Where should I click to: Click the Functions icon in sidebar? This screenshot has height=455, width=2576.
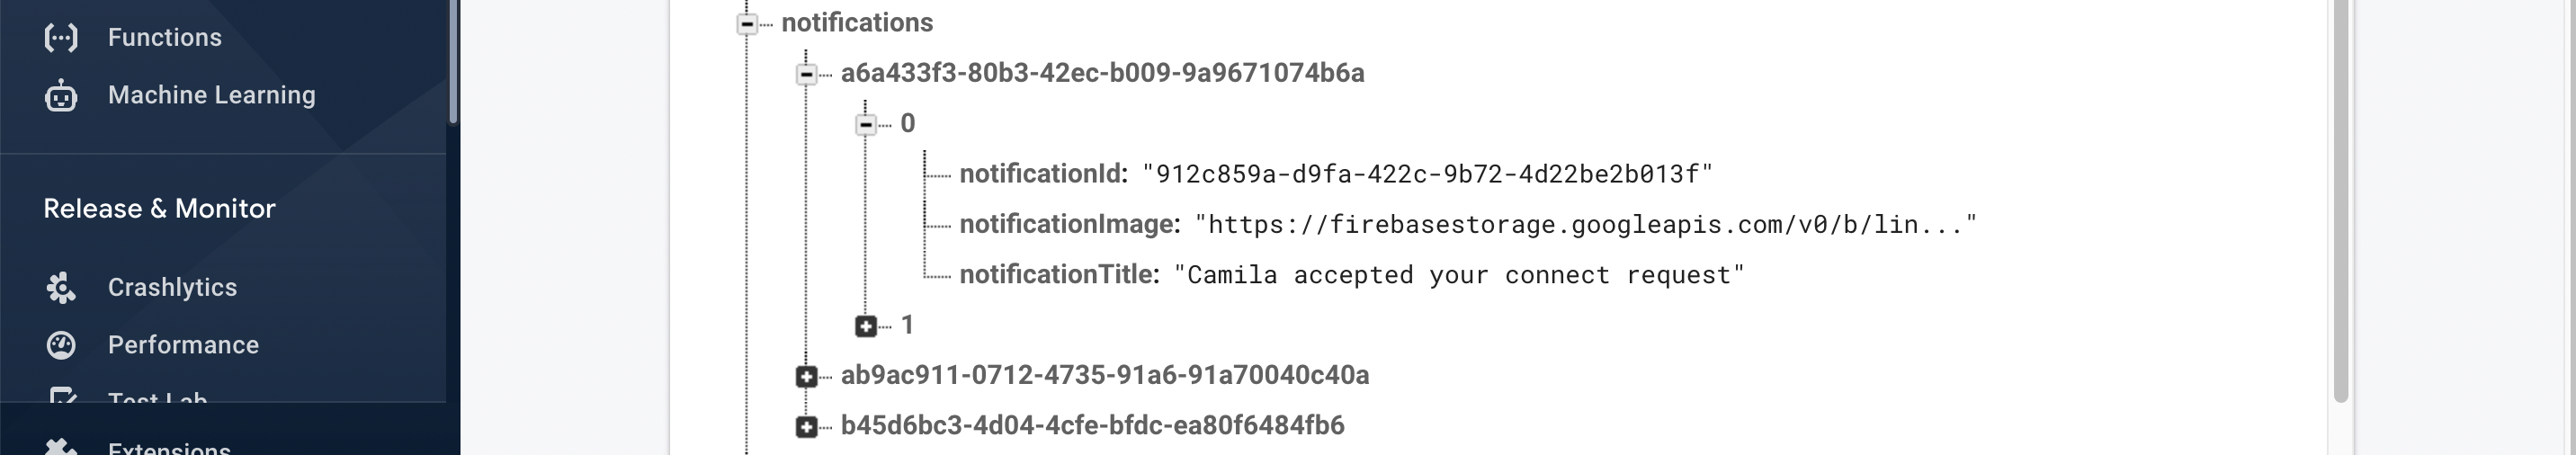coord(61,38)
